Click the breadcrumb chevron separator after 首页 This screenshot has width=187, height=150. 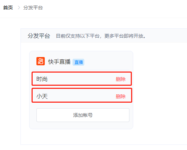(x=19, y=8)
